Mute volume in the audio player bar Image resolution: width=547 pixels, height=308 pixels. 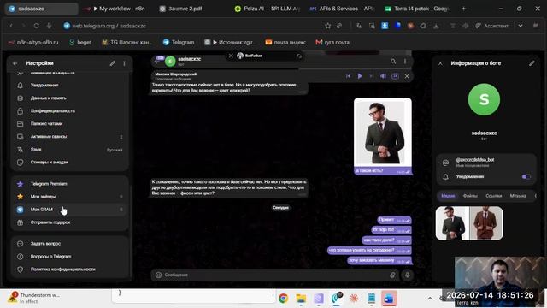point(383,76)
